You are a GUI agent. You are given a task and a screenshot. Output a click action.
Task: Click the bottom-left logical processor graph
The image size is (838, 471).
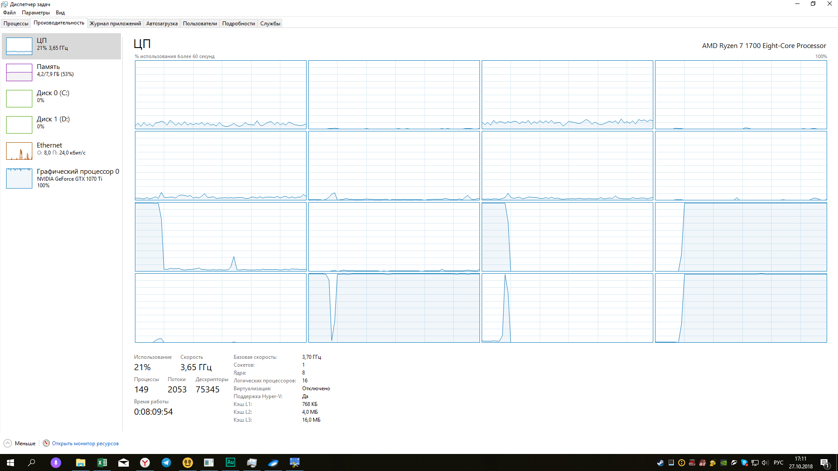click(221, 308)
